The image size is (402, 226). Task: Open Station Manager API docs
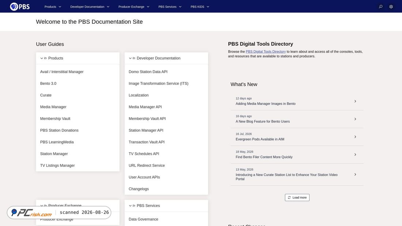pyautogui.click(x=146, y=130)
